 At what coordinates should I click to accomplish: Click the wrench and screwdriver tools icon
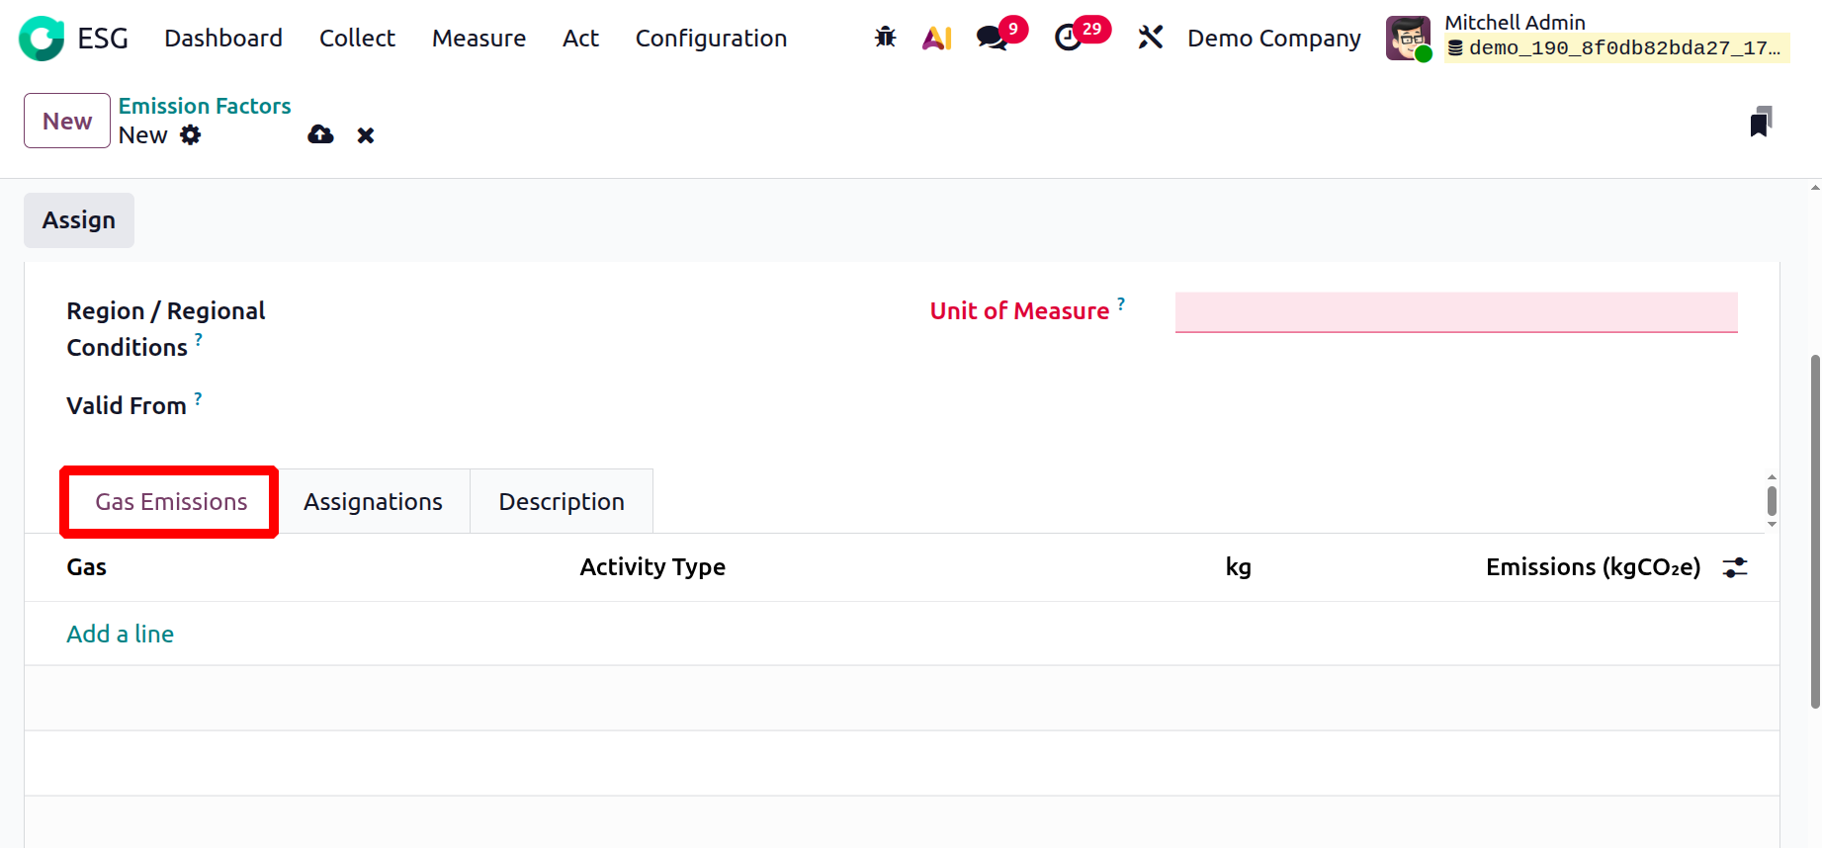point(1150,38)
